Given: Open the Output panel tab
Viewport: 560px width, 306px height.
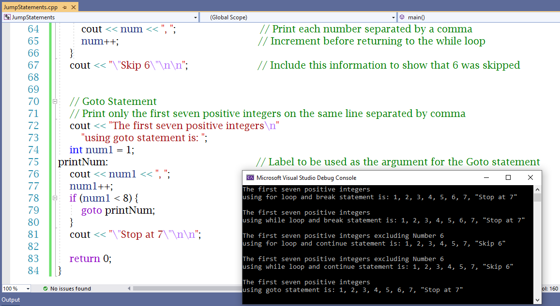Looking at the screenshot, I should click(x=11, y=300).
